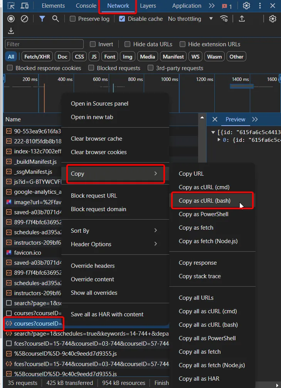This screenshot has width=281, height=388.
Task: Open network conditions wifi icon
Action: [x=224, y=18]
